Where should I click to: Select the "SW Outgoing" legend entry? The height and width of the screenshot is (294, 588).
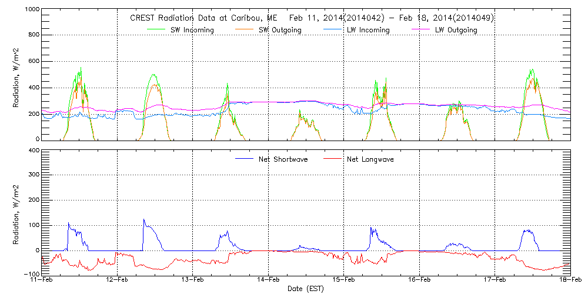pos(280,30)
